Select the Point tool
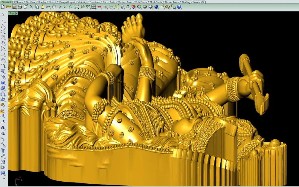The height and width of the screenshot is (187, 299). 3,20
